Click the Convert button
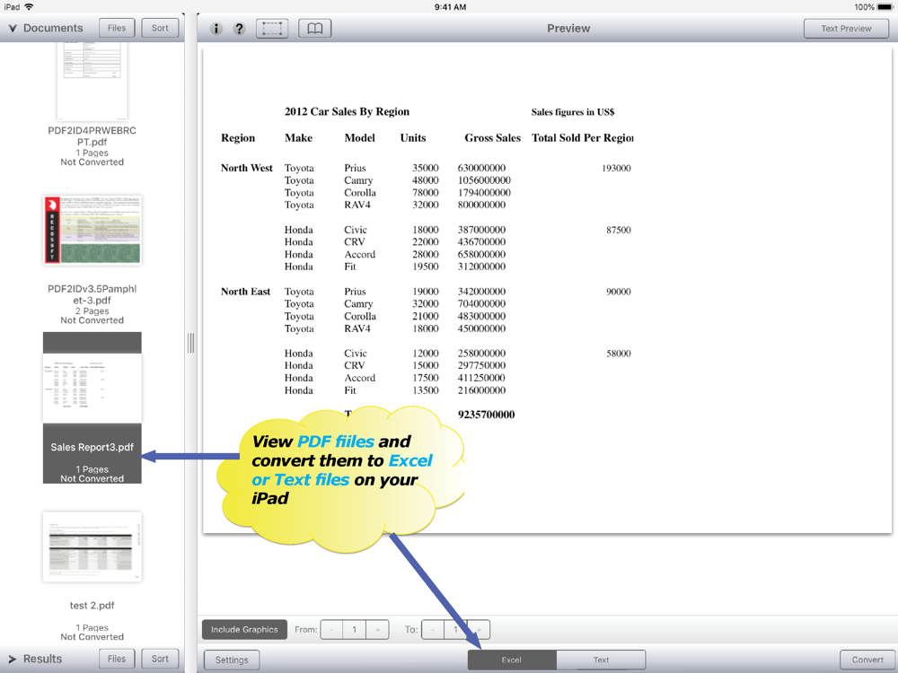This screenshot has width=898, height=673. click(867, 660)
